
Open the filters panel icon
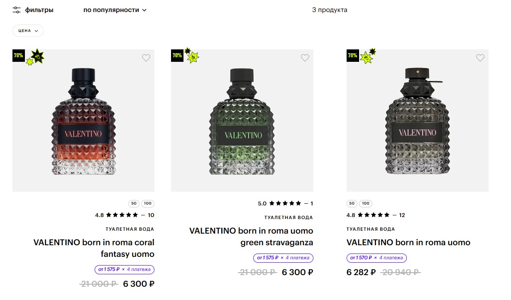17,10
